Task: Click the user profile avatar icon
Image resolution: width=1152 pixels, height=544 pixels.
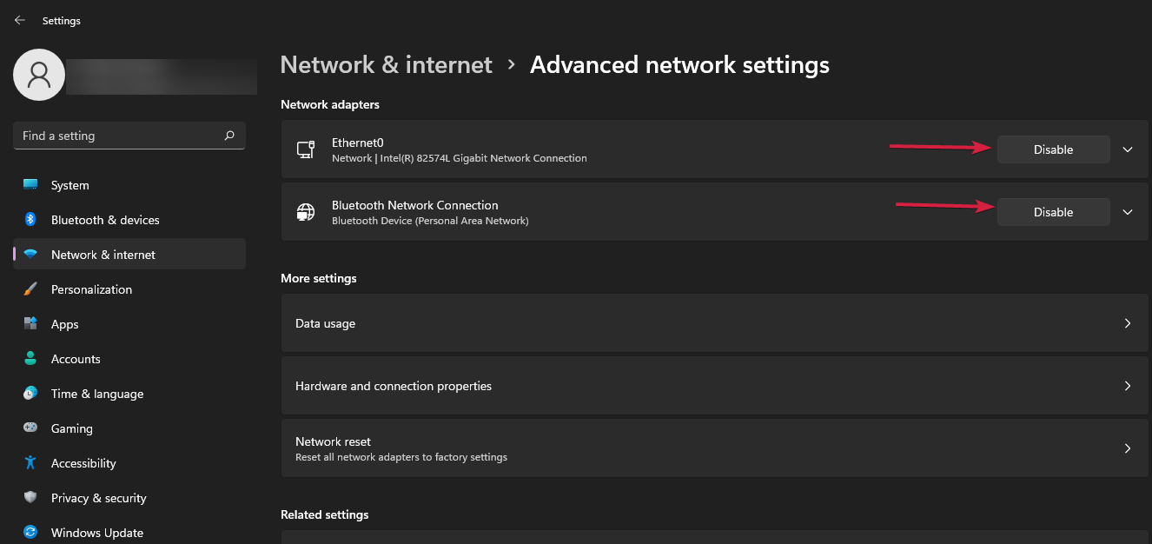Action: pos(39,75)
